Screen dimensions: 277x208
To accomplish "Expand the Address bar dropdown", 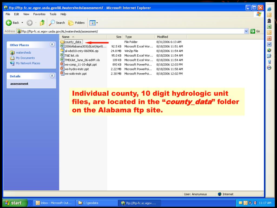I will pyautogui.click(x=246, y=31).
